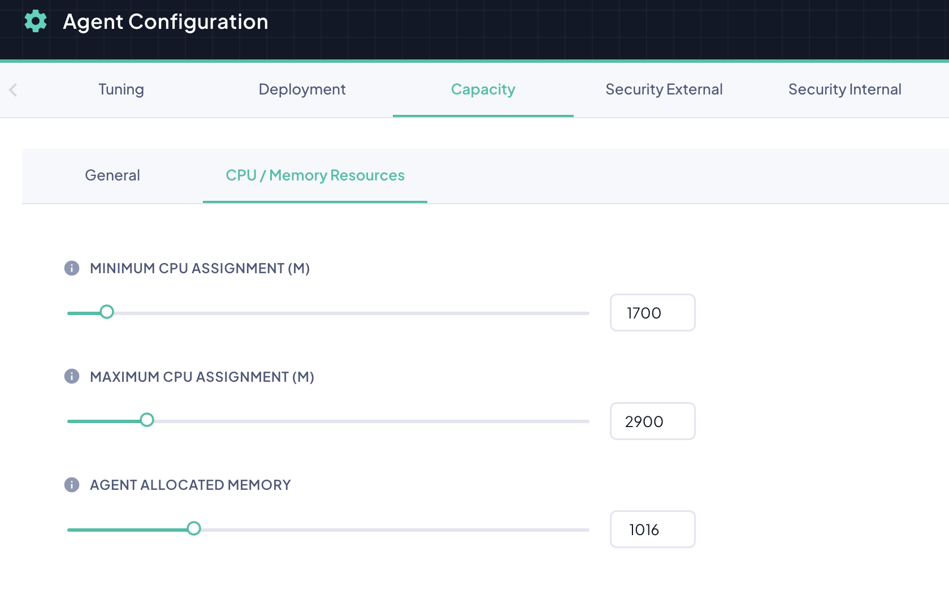Click the Agent Configuration title
This screenshot has width=949, height=616.
(x=166, y=21)
